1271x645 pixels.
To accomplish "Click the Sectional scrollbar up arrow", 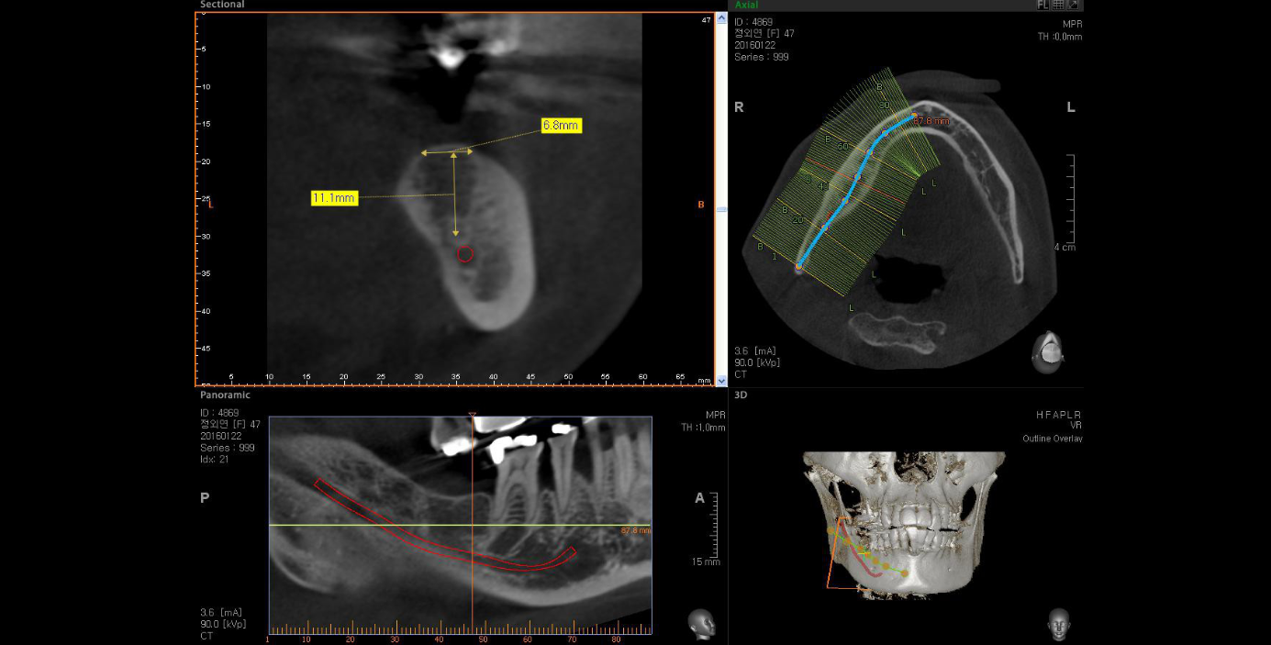I will click(721, 19).
